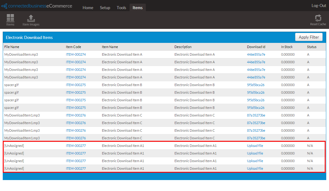
Task: Select the Items tab in top navigation
Action: (138, 8)
